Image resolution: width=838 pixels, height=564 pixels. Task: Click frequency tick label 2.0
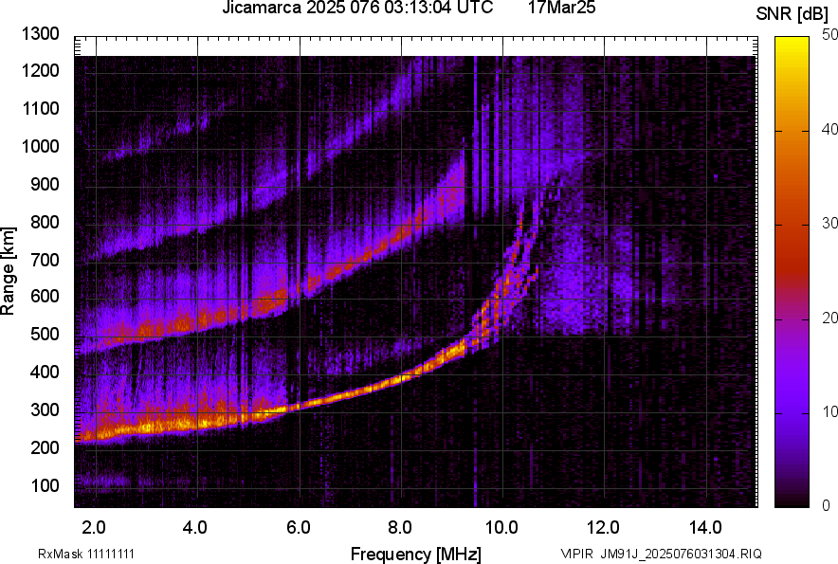(x=94, y=528)
